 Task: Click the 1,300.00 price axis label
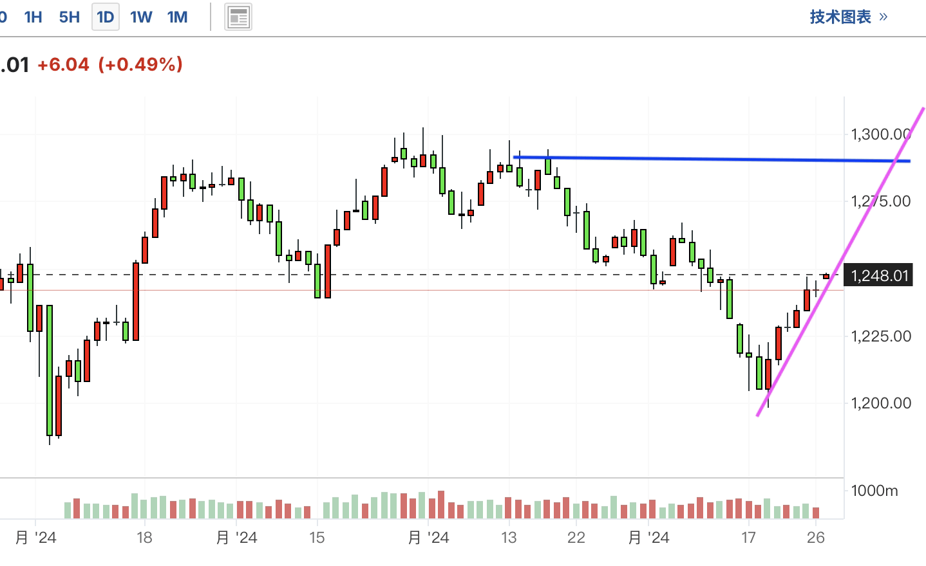881,134
